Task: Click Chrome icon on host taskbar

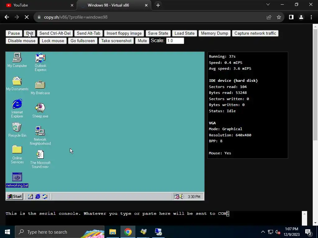Action: point(128,232)
